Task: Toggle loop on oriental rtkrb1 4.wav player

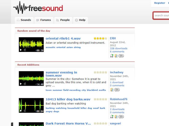Action: pyautogui.click(x=25, y=50)
